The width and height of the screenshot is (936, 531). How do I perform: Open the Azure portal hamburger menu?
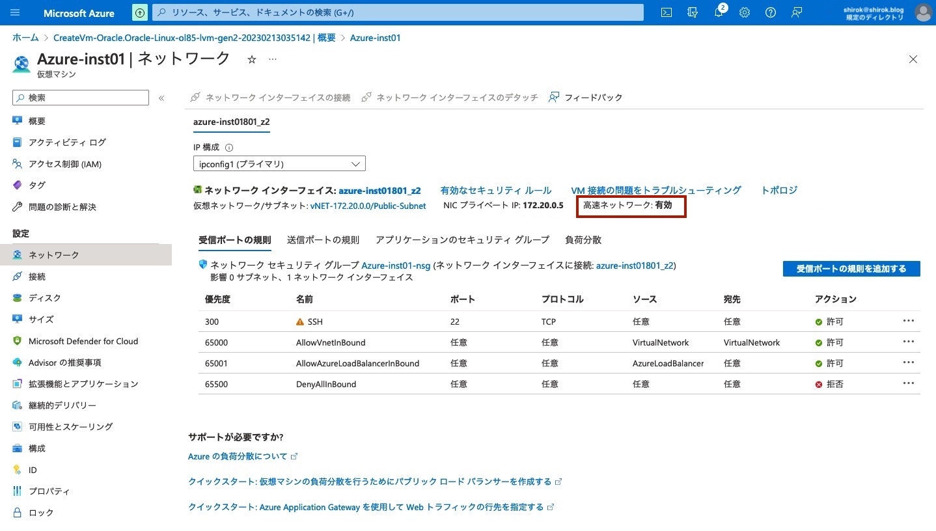point(16,12)
